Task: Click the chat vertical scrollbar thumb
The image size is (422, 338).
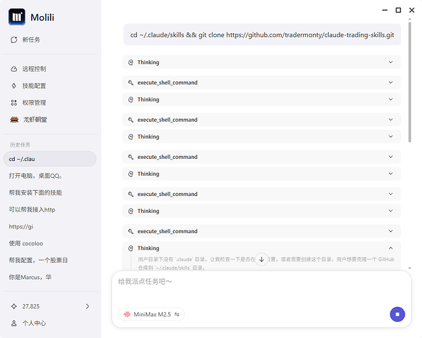Action: (x=410, y=82)
